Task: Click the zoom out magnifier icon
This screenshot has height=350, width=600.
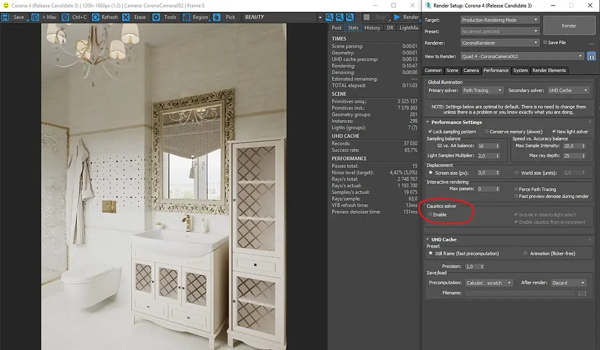Action: pyautogui.click(x=340, y=17)
